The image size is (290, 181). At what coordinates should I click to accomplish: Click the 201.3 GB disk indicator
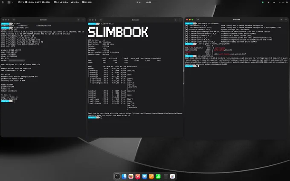coord(87,2)
